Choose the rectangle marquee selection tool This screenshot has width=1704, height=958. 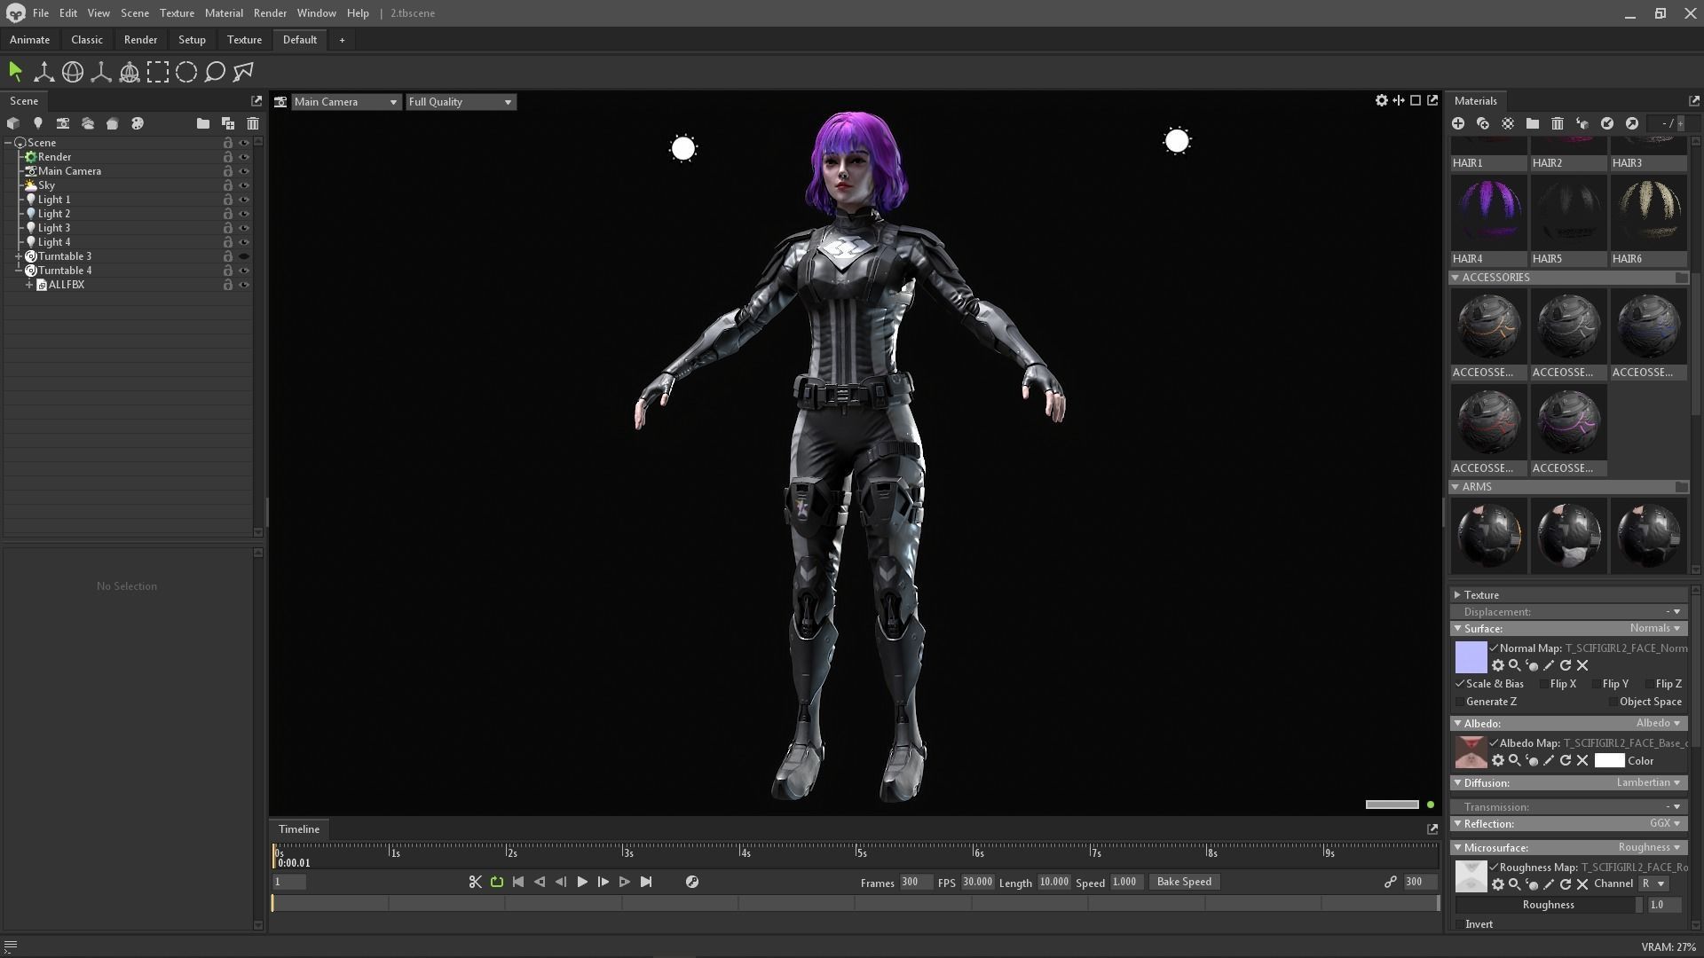point(158,72)
